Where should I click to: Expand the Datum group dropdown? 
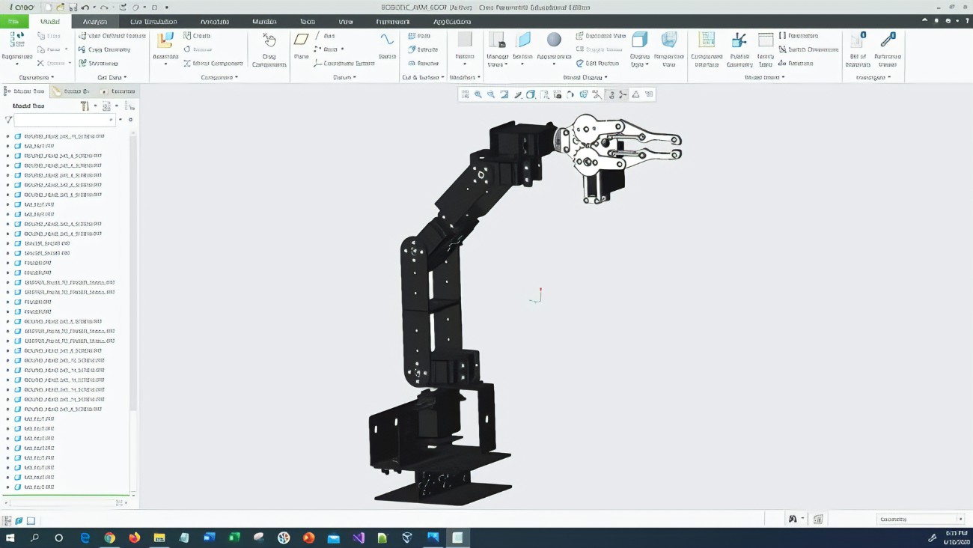(x=345, y=78)
